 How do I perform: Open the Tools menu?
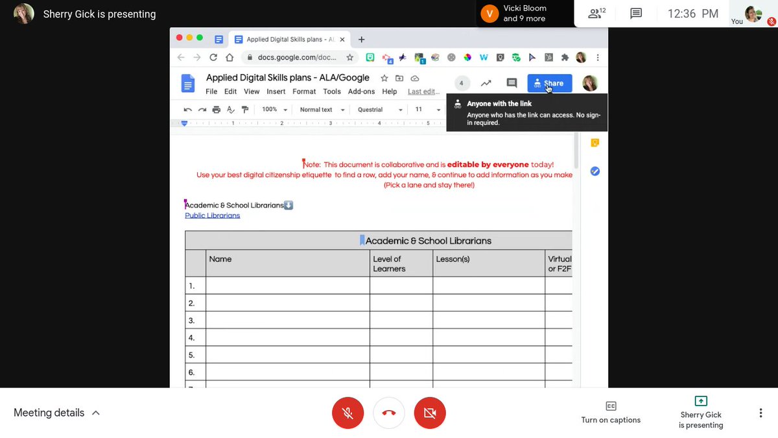332,91
